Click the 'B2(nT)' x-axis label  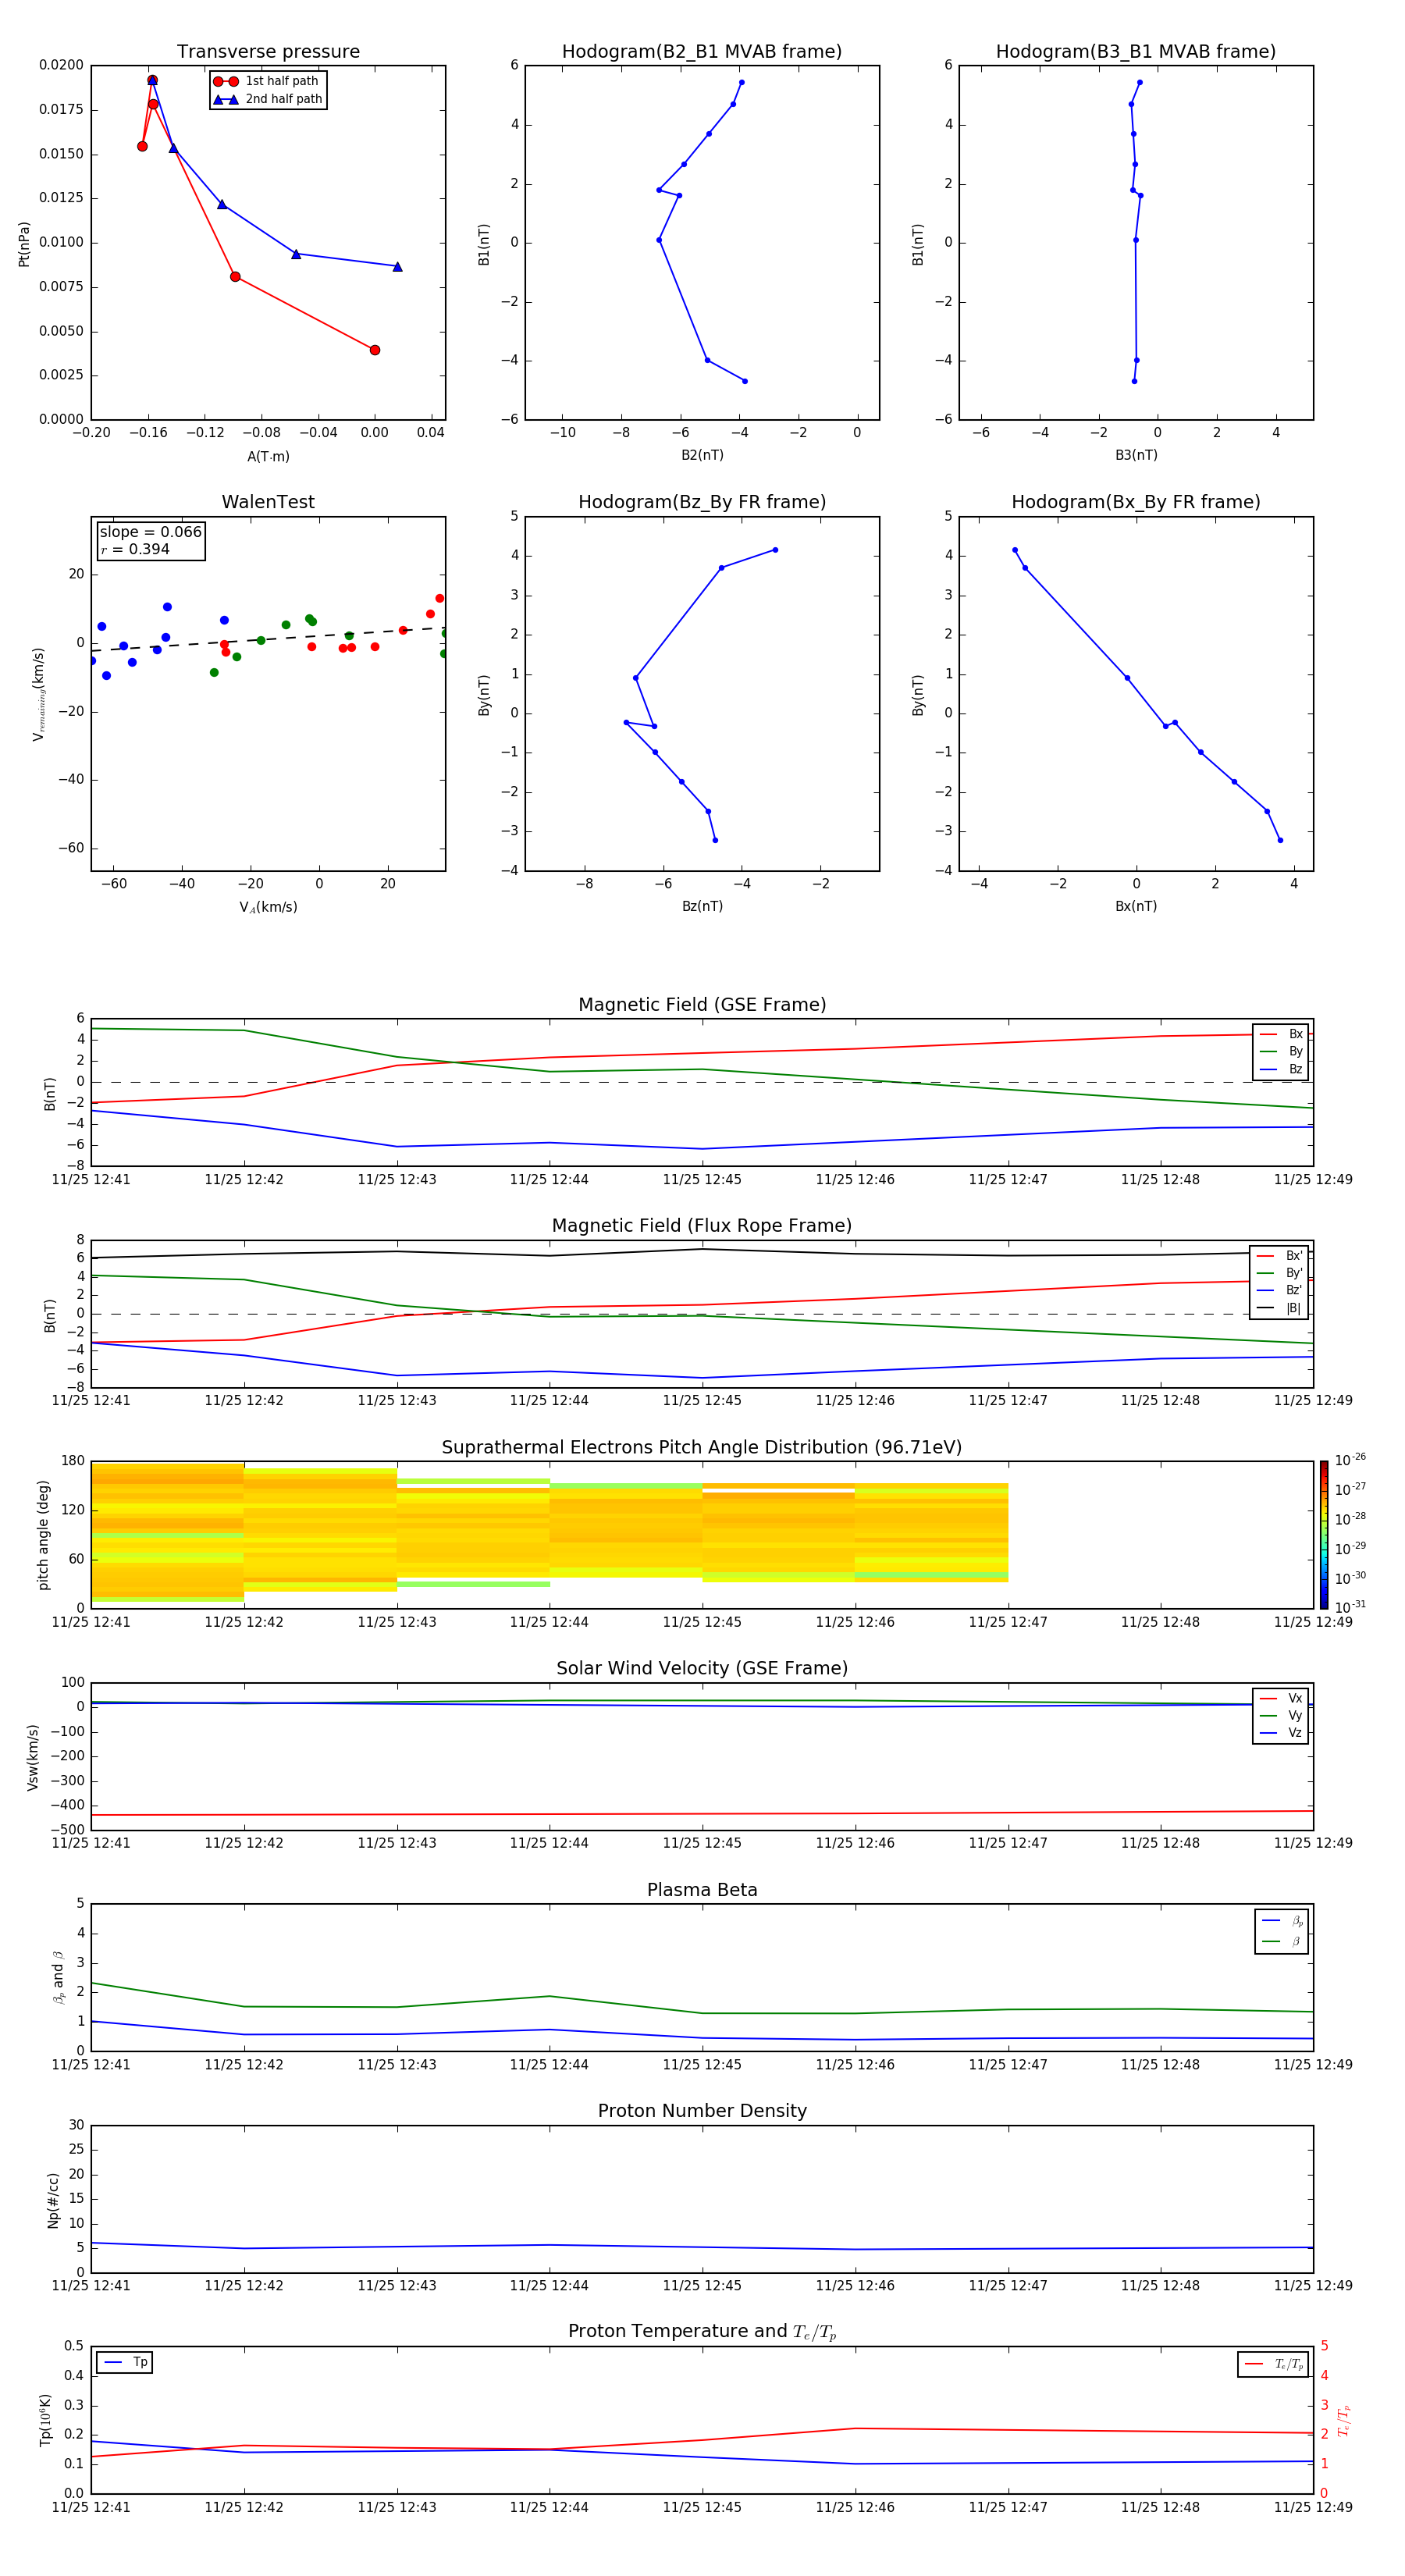(702, 455)
